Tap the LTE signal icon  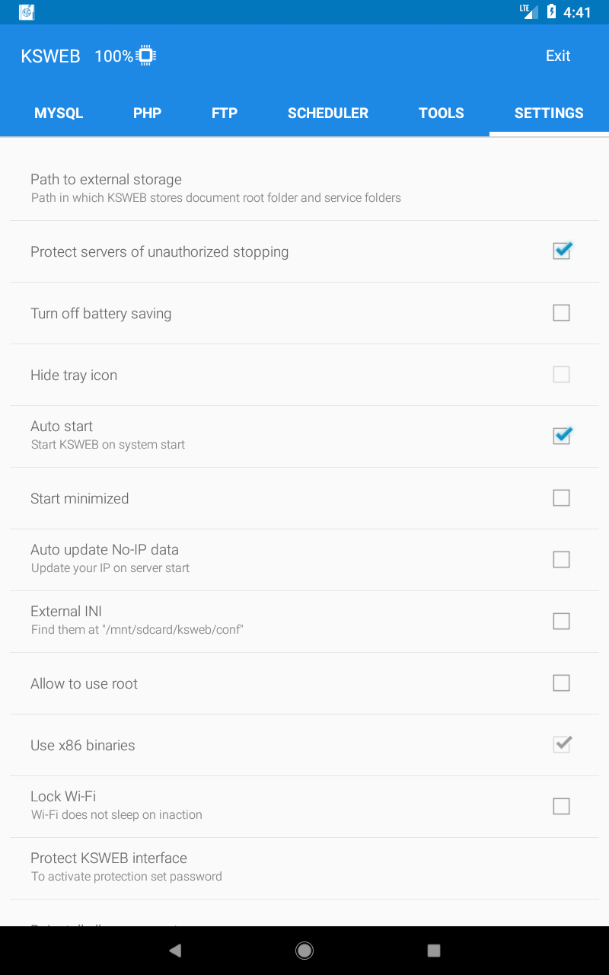pos(529,11)
